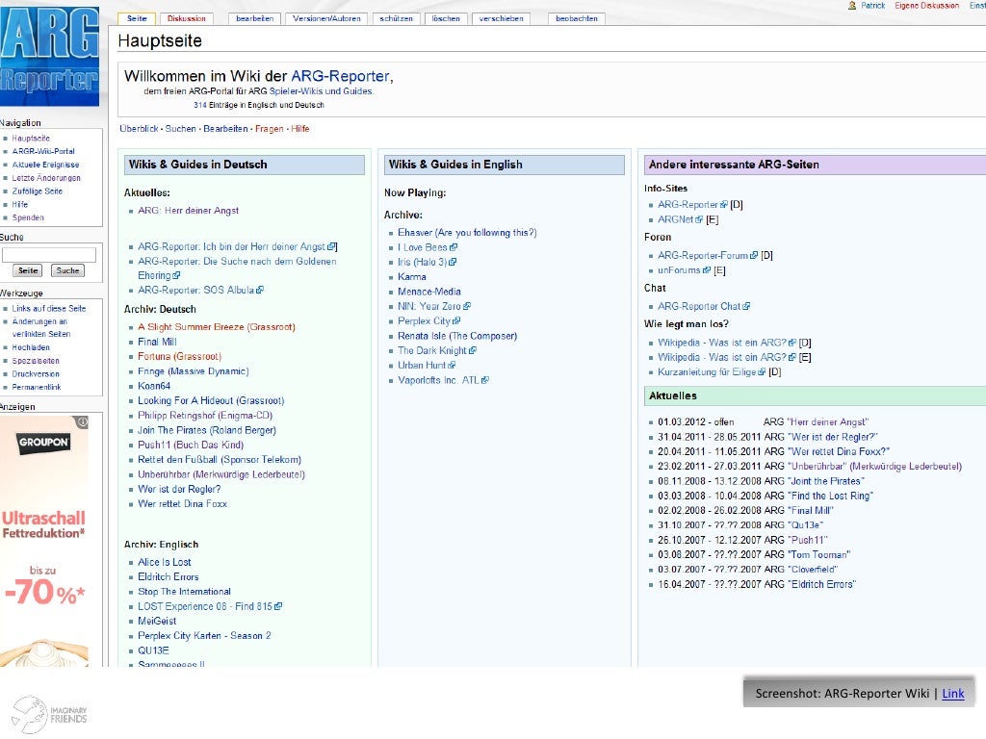Open The Dark Knight link
This screenshot has width=986, height=739.
[x=437, y=350]
